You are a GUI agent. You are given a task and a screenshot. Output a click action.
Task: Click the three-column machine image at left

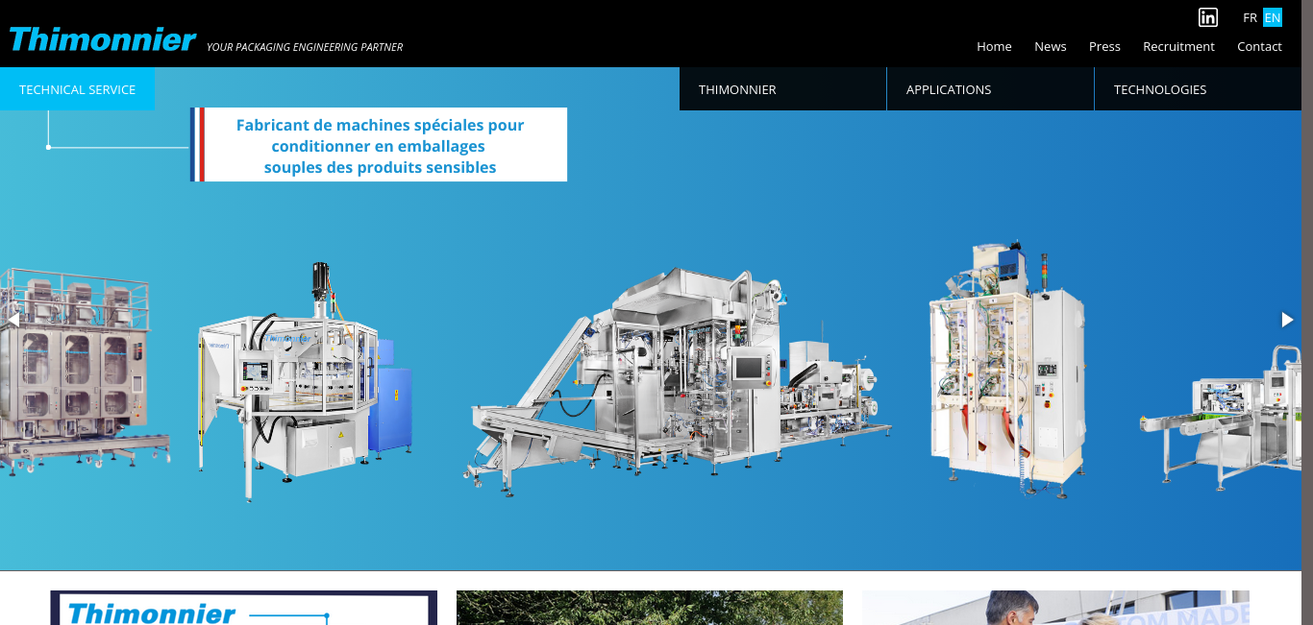pos(85,372)
